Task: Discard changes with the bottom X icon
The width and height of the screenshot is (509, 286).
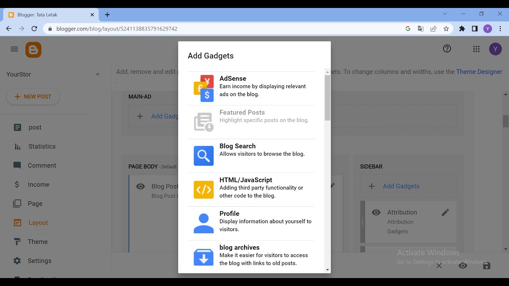Action: pos(439,266)
